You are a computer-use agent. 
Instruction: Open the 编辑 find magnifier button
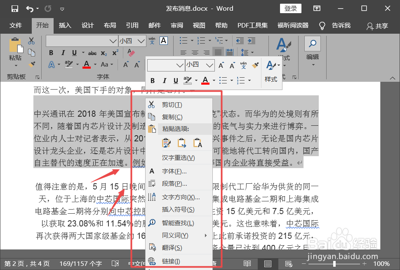point(313,44)
